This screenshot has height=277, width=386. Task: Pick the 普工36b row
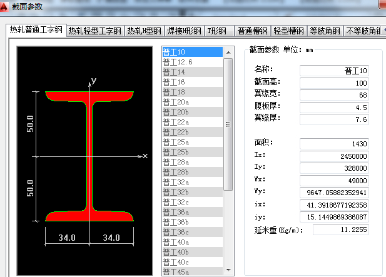tap(193, 222)
